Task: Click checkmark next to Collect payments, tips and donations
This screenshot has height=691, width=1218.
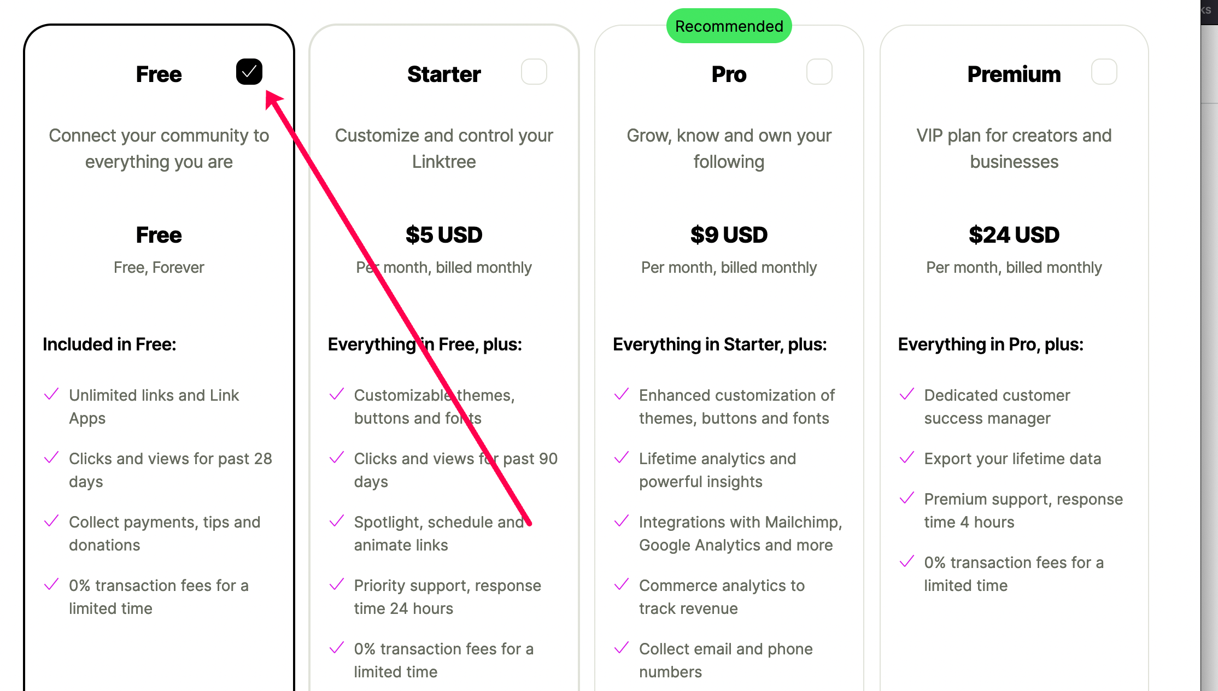Action: tap(51, 521)
